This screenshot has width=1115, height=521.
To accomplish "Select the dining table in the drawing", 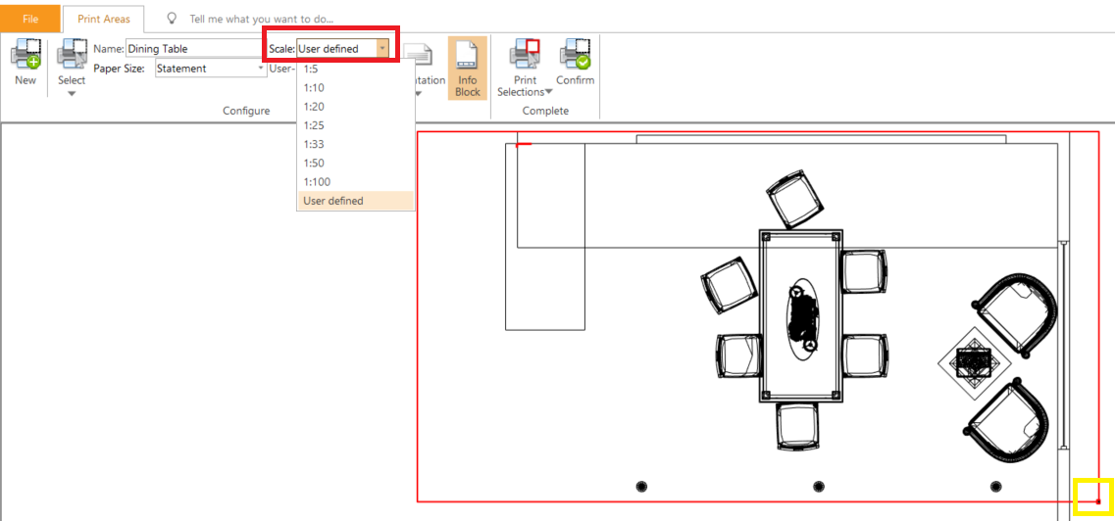I will 800,316.
